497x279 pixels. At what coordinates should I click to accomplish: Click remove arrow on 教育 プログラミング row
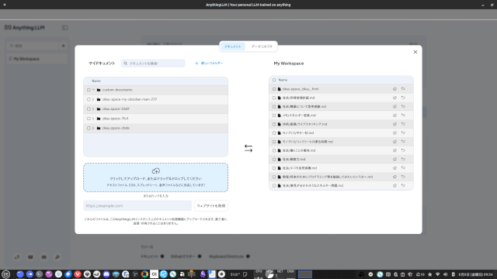(403, 177)
